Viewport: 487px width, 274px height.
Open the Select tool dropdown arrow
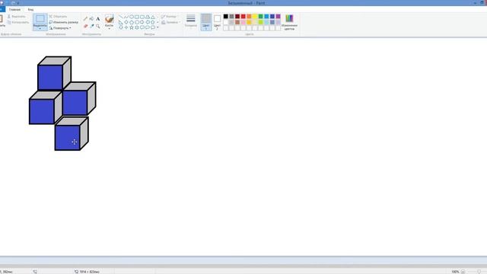point(40,29)
